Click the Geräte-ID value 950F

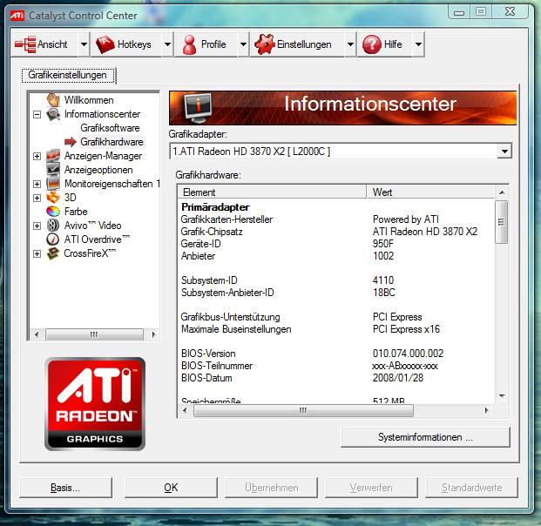(383, 244)
